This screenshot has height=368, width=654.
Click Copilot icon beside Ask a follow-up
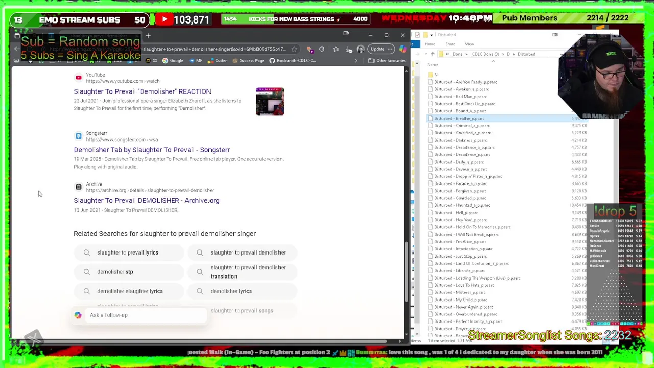[78, 315]
